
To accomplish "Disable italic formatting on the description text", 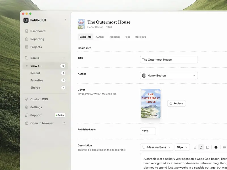I will pyautogui.click(x=201, y=147).
